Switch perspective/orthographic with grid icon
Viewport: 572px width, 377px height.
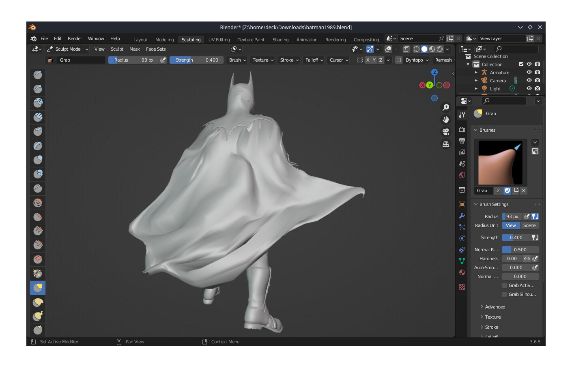[x=446, y=144]
